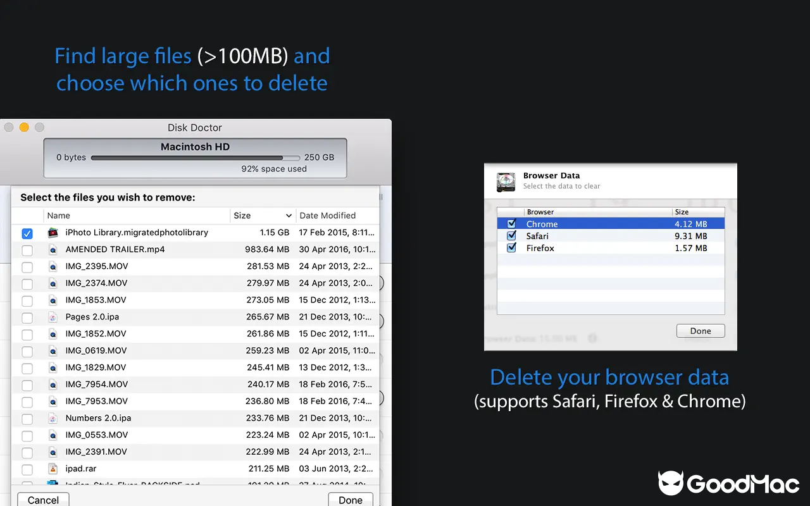This screenshot has height=506, width=810.
Task: Disable Firefox data clearing
Action: click(x=511, y=248)
